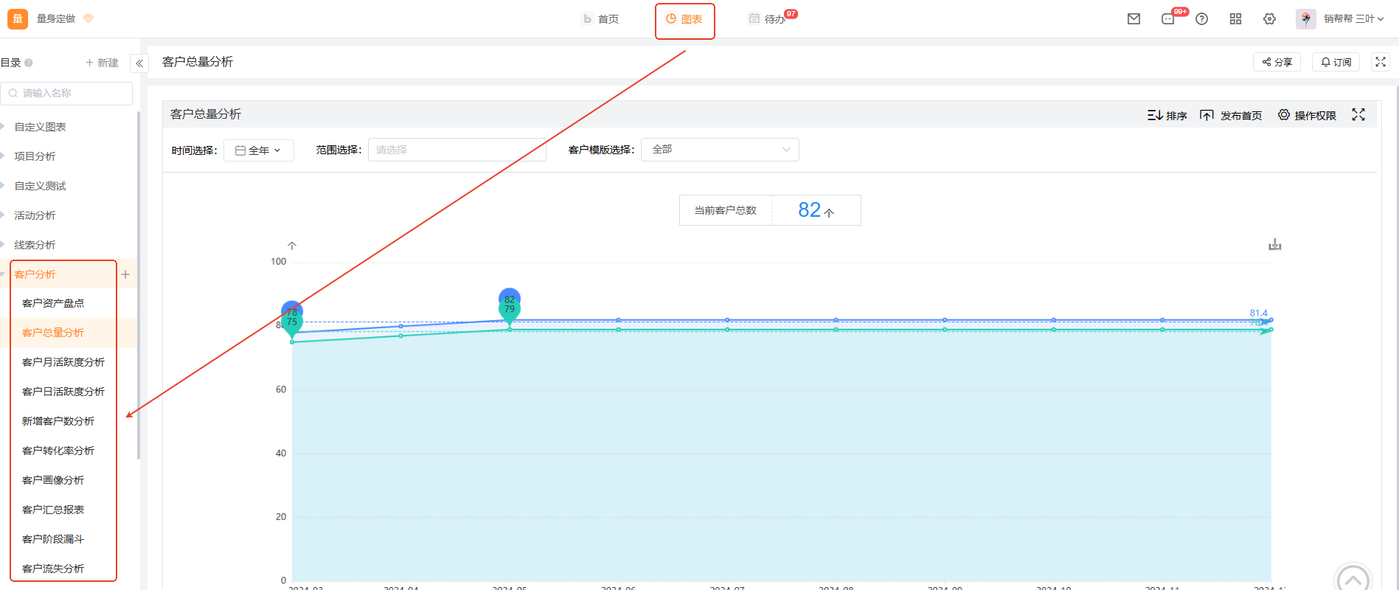Click the scroll-to-top arrow button

(1352, 580)
